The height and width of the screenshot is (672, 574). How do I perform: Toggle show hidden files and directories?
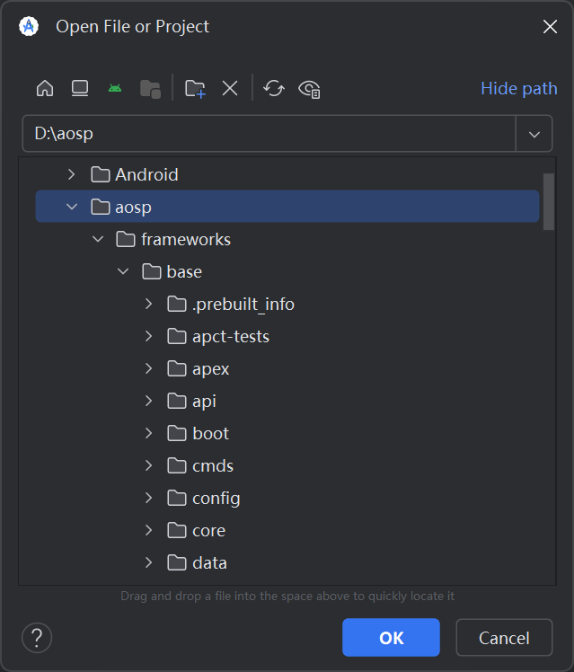click(x=309, y=89)
